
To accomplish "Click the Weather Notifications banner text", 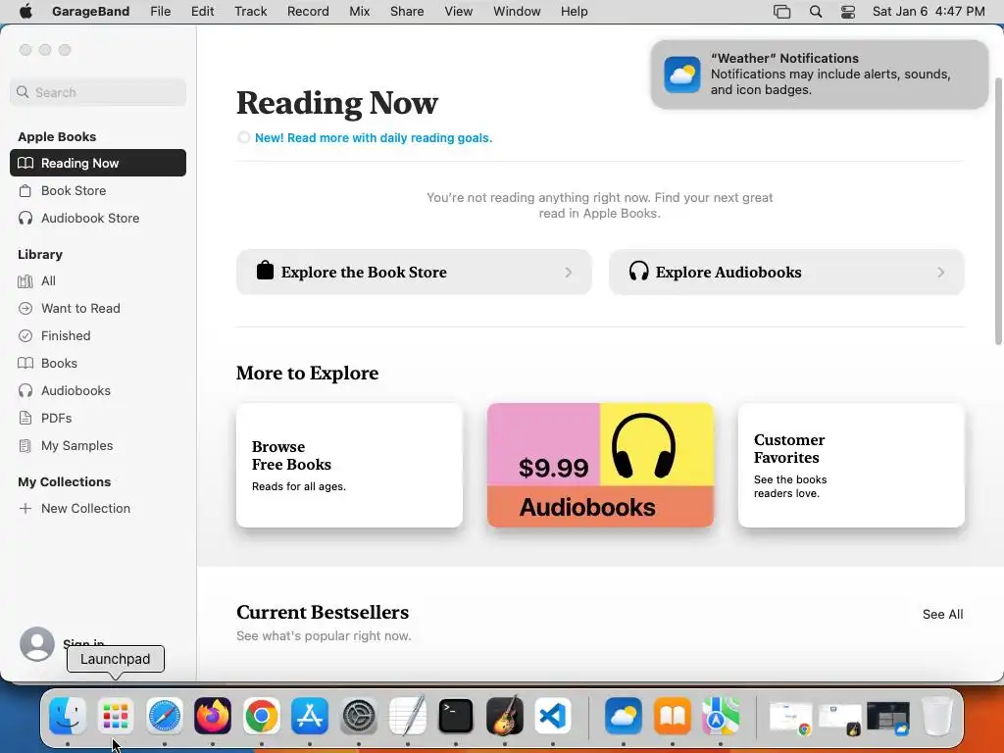I will 830,74.
